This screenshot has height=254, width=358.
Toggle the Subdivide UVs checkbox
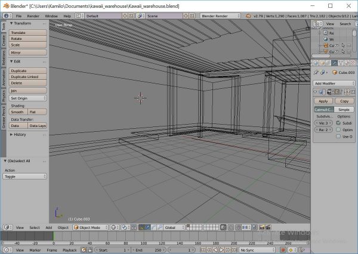(339, 122)
